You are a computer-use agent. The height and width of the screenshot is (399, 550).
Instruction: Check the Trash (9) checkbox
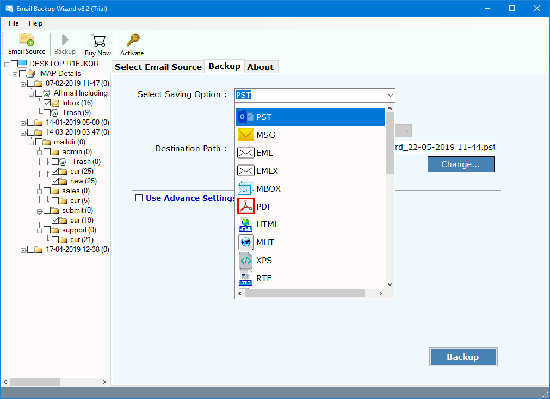coord(47,113)
